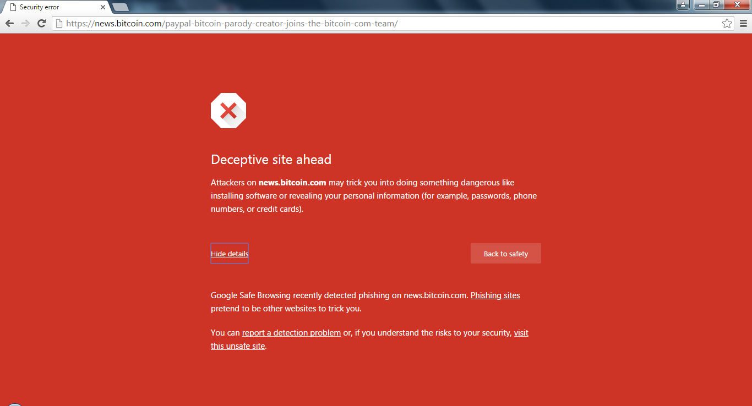
Task: Open a new tab
Action: 121,7
